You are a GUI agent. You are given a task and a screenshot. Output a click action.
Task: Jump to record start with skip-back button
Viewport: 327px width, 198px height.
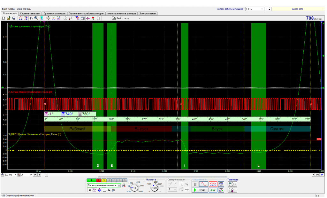click(x=35, y=175)
